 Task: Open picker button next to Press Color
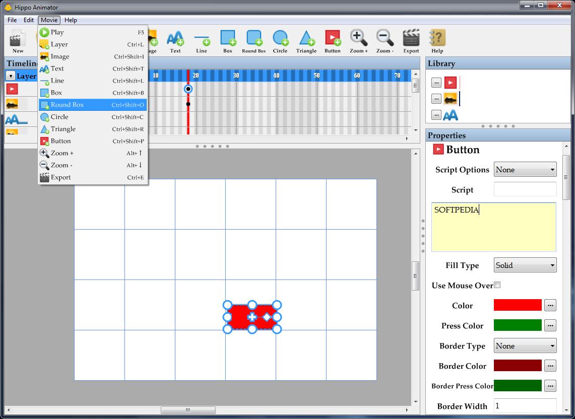click(550, 325)
